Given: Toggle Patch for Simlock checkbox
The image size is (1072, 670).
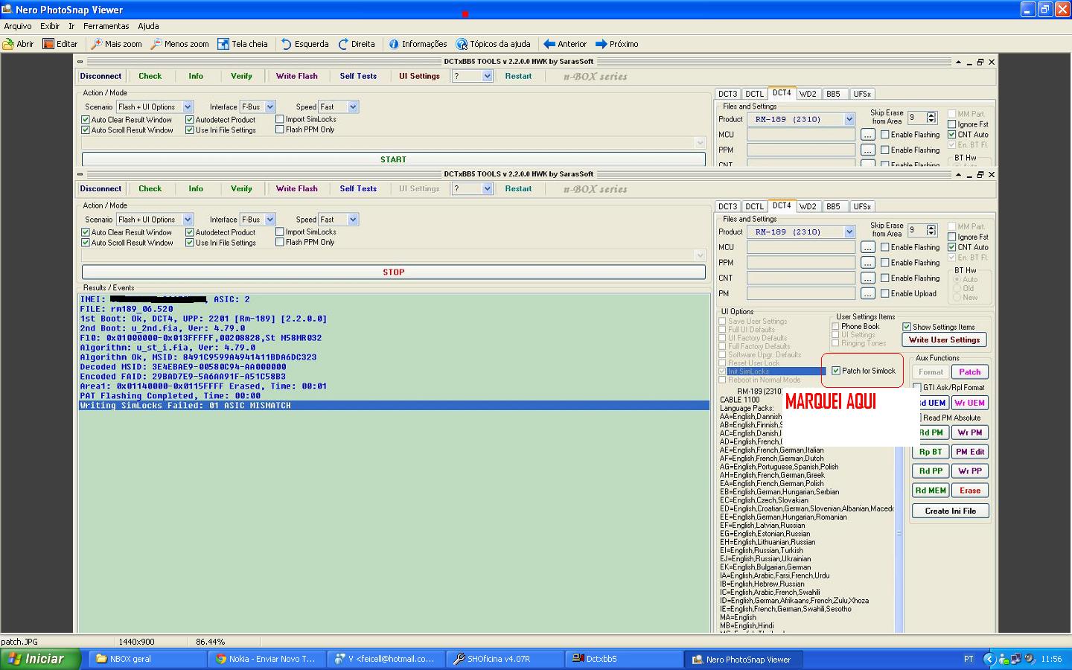Looking at the screenshot, I should 836,371.
